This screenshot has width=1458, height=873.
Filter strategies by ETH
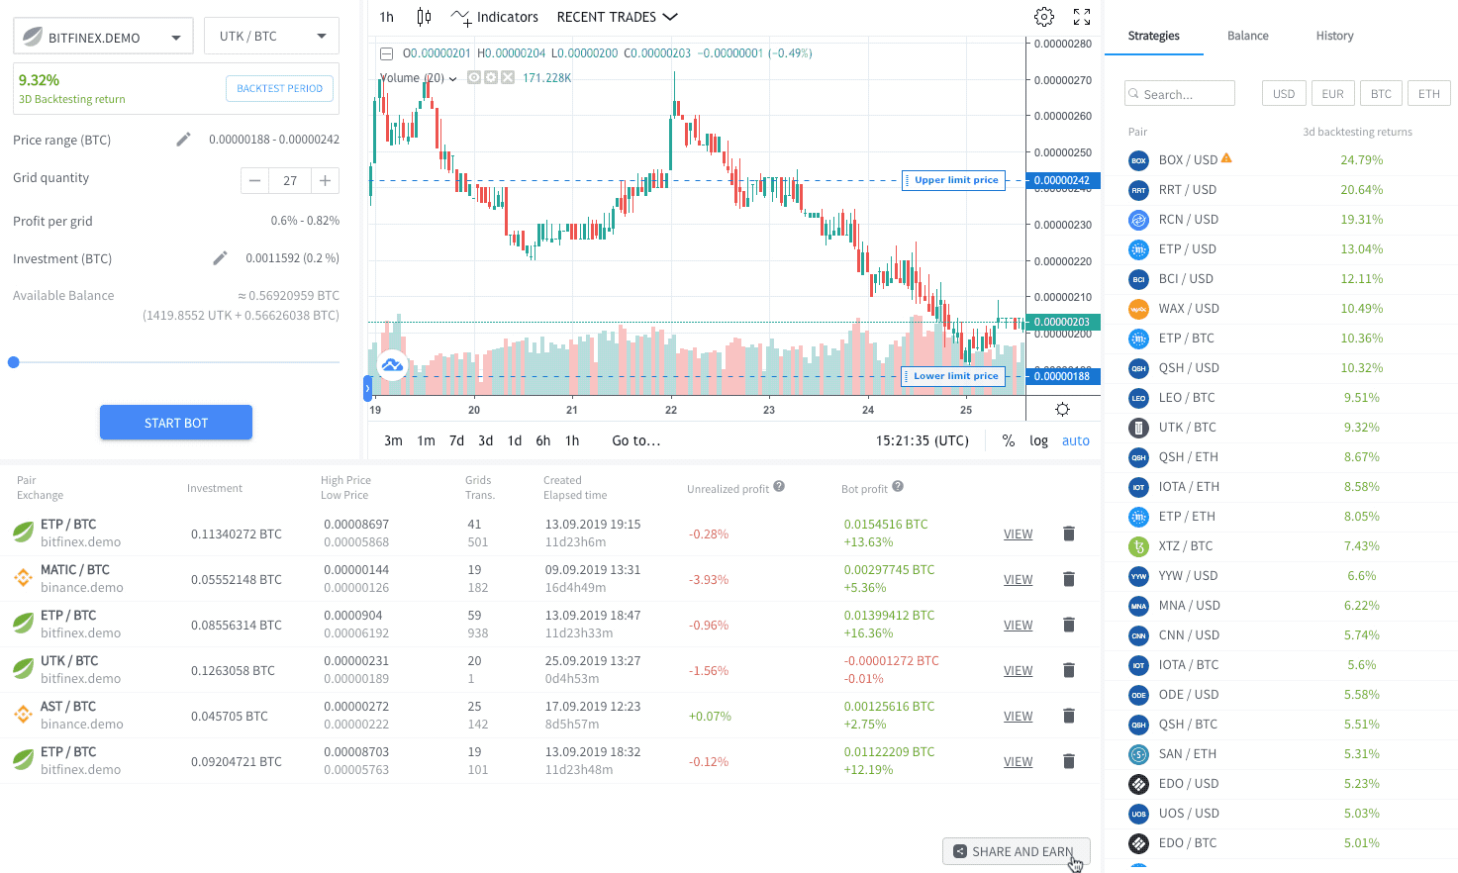point(1428,93)
